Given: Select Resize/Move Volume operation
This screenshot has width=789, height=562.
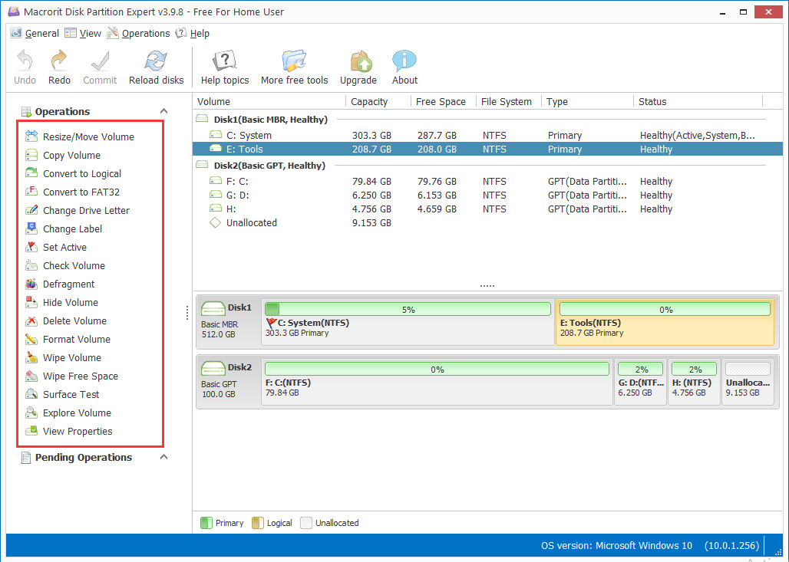Looking at the screenshot, I should 87,136.
